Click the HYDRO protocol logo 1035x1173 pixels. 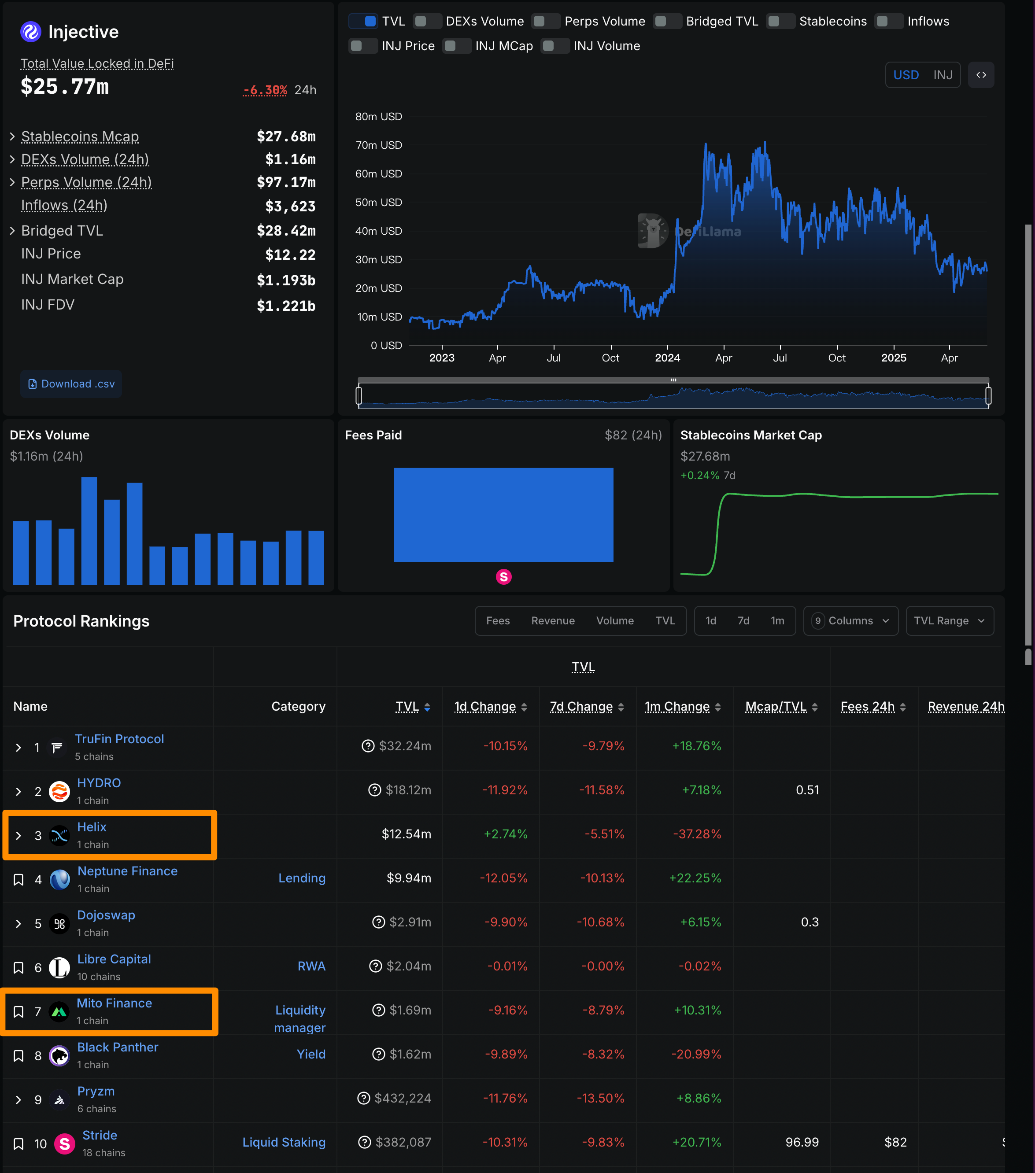click(x=59, y=792)
